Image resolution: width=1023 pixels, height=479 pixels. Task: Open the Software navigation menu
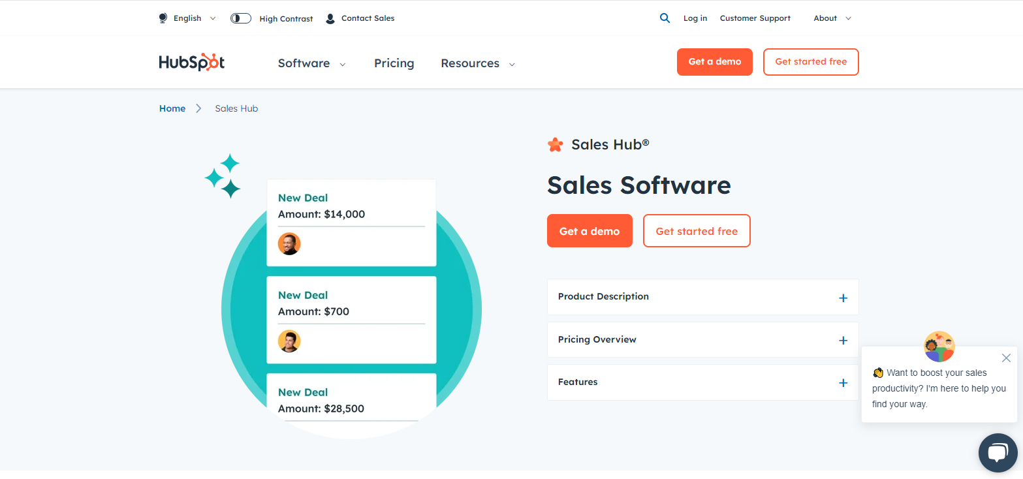[311, 63]
